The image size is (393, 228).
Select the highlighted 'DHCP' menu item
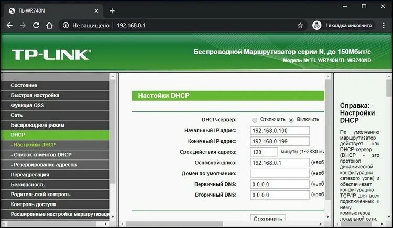point(55,135)
